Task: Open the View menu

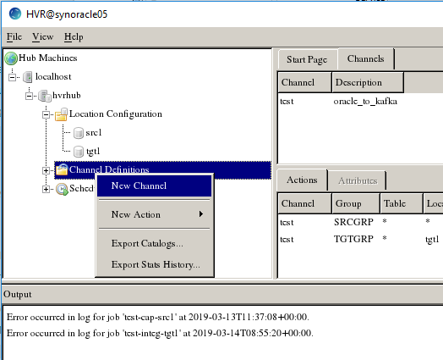Action: point(42,36)
